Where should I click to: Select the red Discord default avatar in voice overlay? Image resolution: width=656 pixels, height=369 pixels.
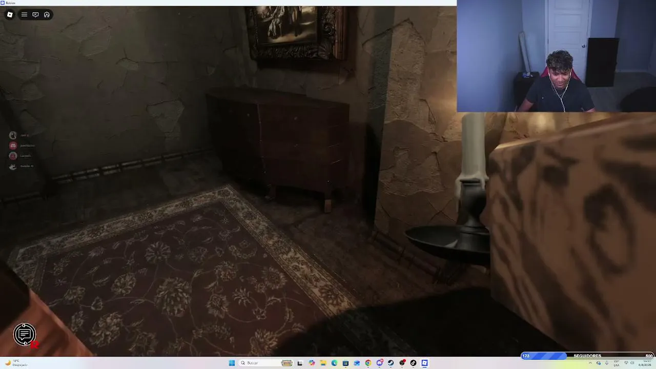pos(13,146)
